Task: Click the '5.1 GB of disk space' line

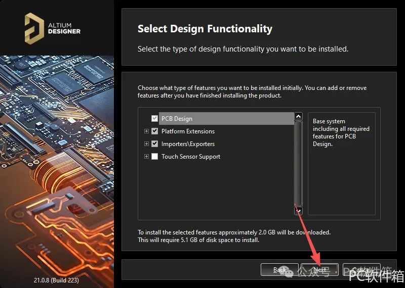Action: pyautogui.click(x=198, y=240)
